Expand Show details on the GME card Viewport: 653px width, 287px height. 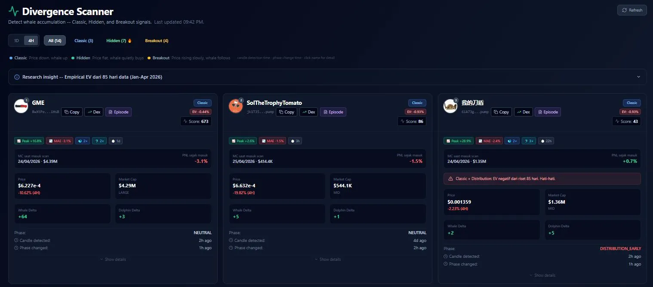tap(113, 259)
